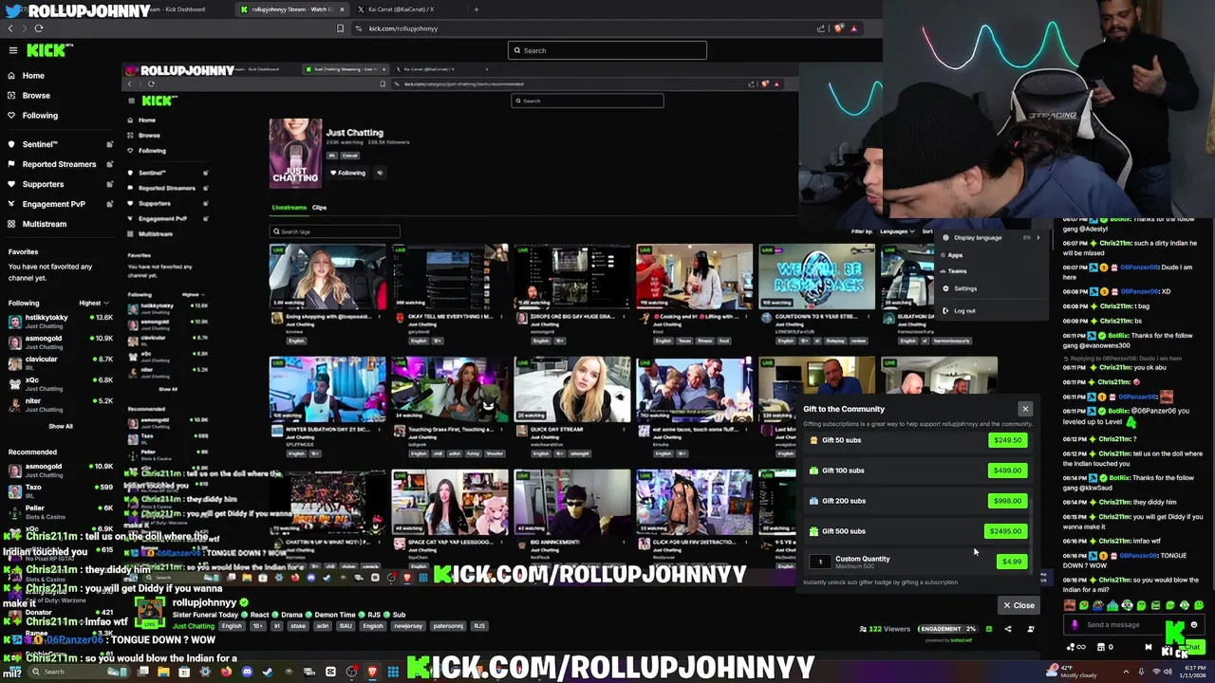Click the Custom Quantity number field
The width and height of the screenshot is (1215, 683).
(x=821, y=562)
